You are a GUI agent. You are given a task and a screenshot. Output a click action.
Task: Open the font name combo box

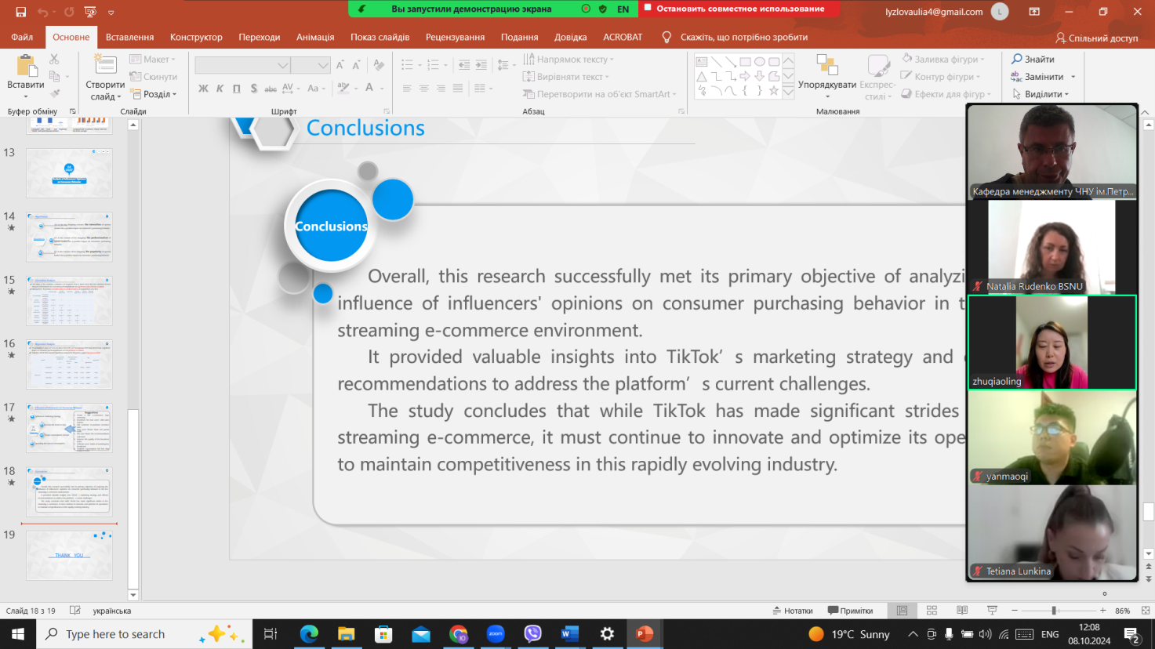pyautogui.click(x=242, y=65)
